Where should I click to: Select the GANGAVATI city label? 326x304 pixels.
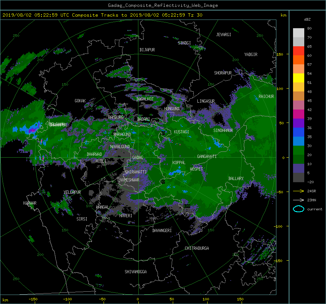[x=207, y=157]
